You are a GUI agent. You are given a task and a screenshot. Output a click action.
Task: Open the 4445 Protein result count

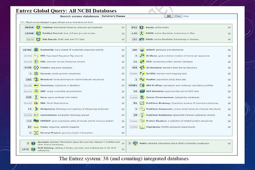click(28, 68)
